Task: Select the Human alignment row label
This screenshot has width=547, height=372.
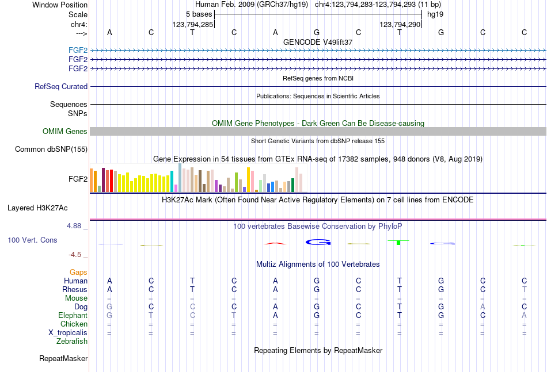Action: pyautogui.click(x=75, y=281)
